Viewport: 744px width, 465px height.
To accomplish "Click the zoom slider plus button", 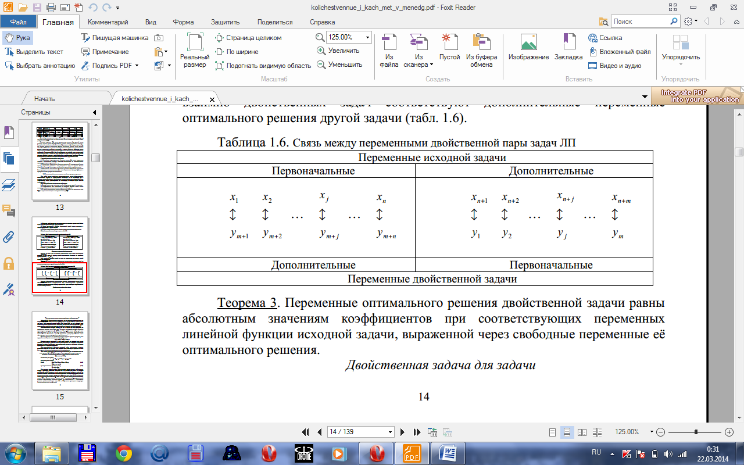I will click(729, 432).
